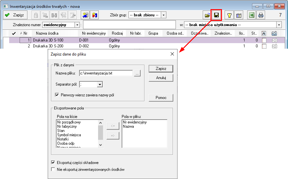Viewport: 288px width, 179px height.
Task: Open the load from file folder icon
Action: 207,15
